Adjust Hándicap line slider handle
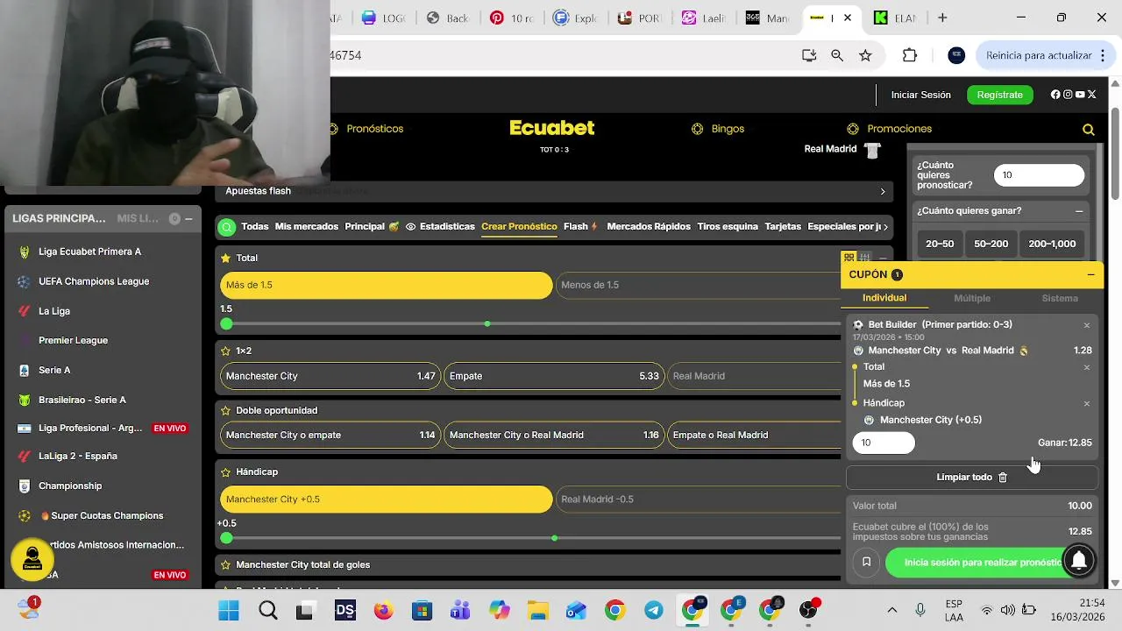The height and width of the screenshot is (631, 1122). coord(227,538)
